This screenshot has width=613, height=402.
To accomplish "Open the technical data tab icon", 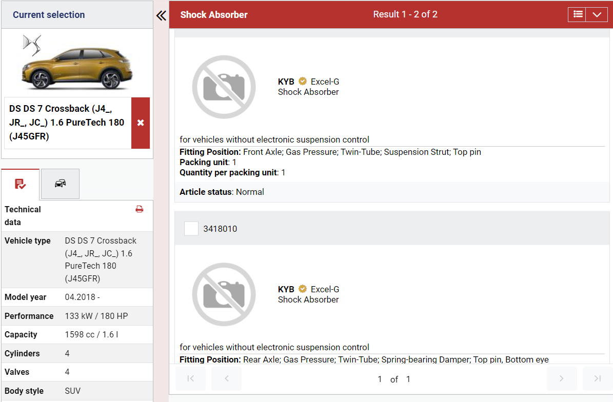I will pos(21,184).
